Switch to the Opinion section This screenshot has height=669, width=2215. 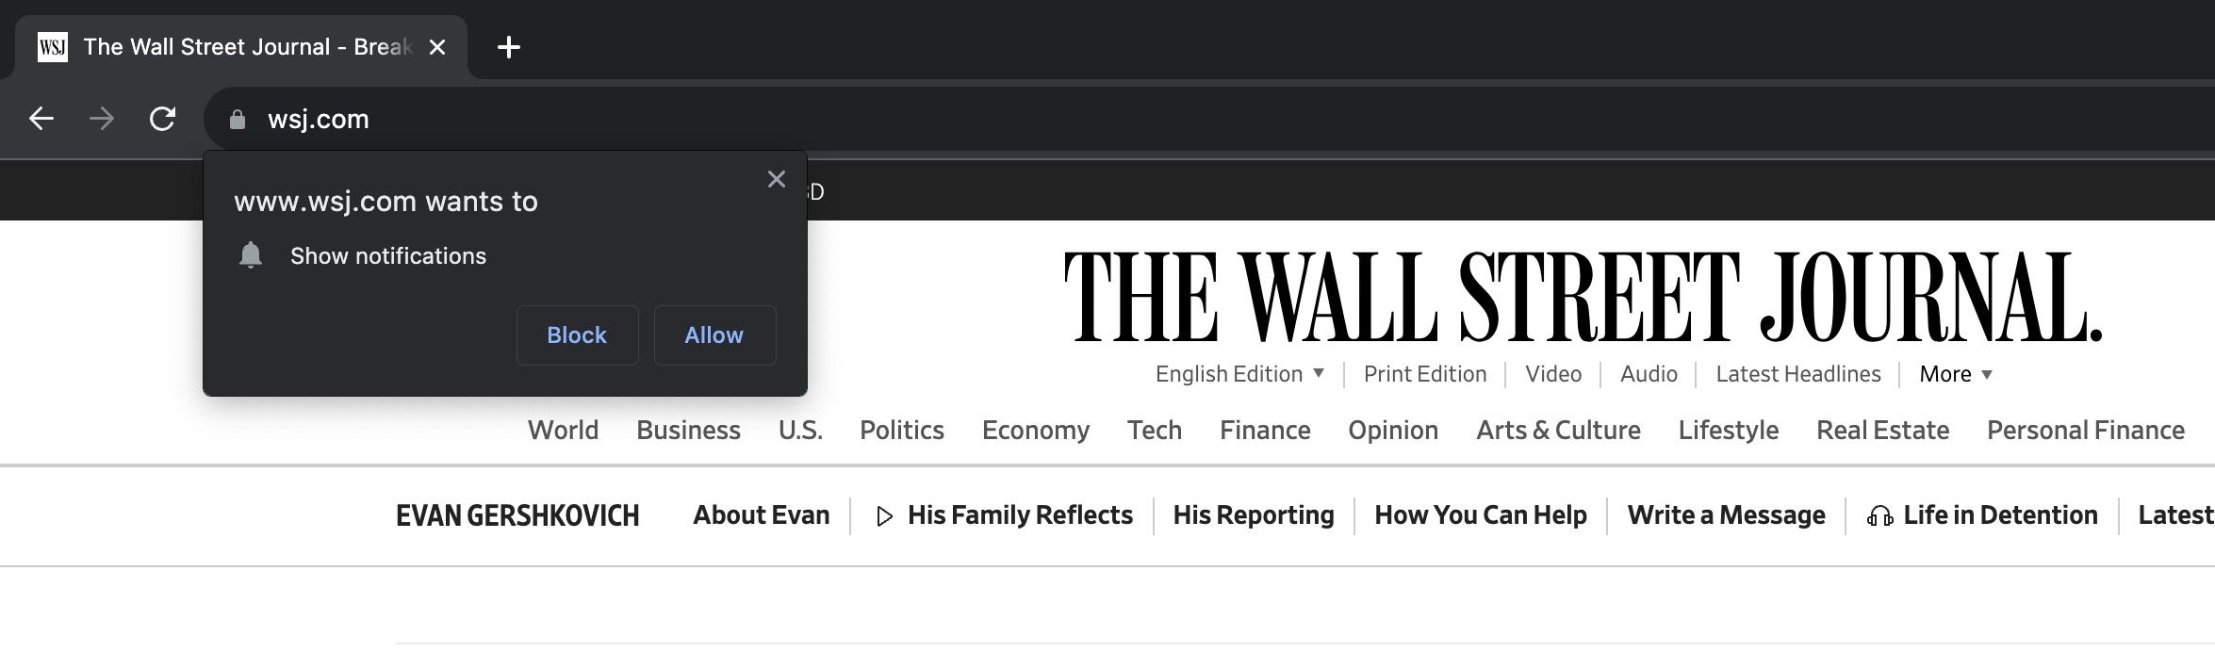pos(1393,430)
